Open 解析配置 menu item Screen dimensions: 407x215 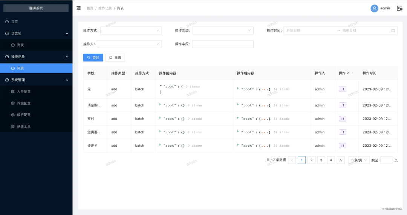pos(36,115)
